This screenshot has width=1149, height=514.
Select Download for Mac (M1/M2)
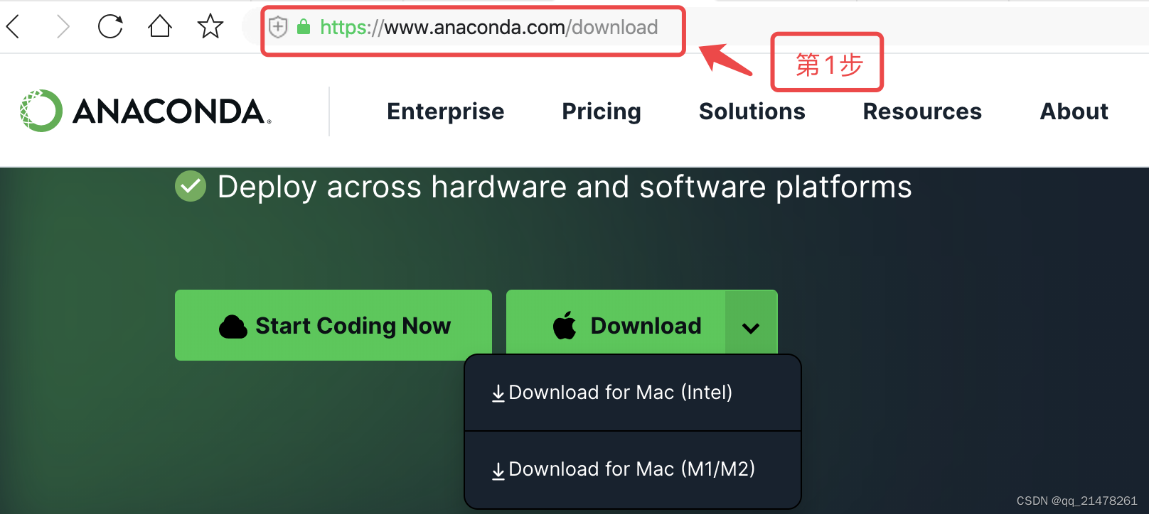pyautogui.click(x=633, y=469)
